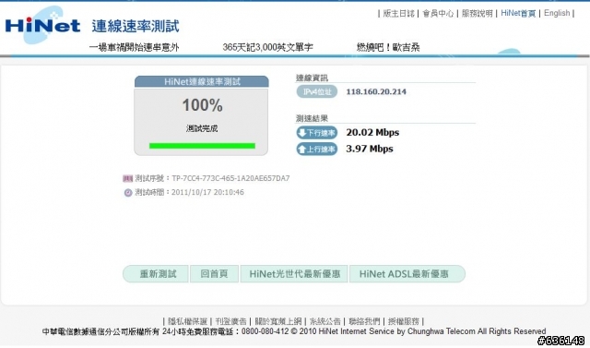
Task: Open the 關於寬頻上網 footer link
Action: pyautogui.click(x=278, y=321)
